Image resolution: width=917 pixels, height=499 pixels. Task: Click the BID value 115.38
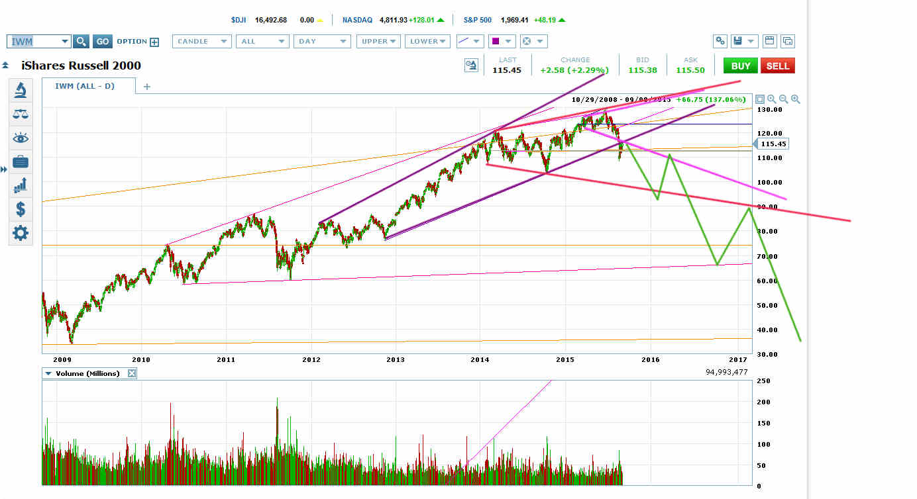pyautogui.click(x=642, y=70)
